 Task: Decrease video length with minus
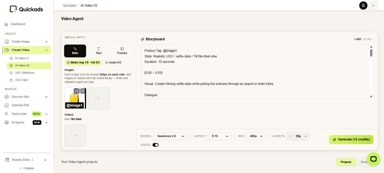[x=290, y=136]
